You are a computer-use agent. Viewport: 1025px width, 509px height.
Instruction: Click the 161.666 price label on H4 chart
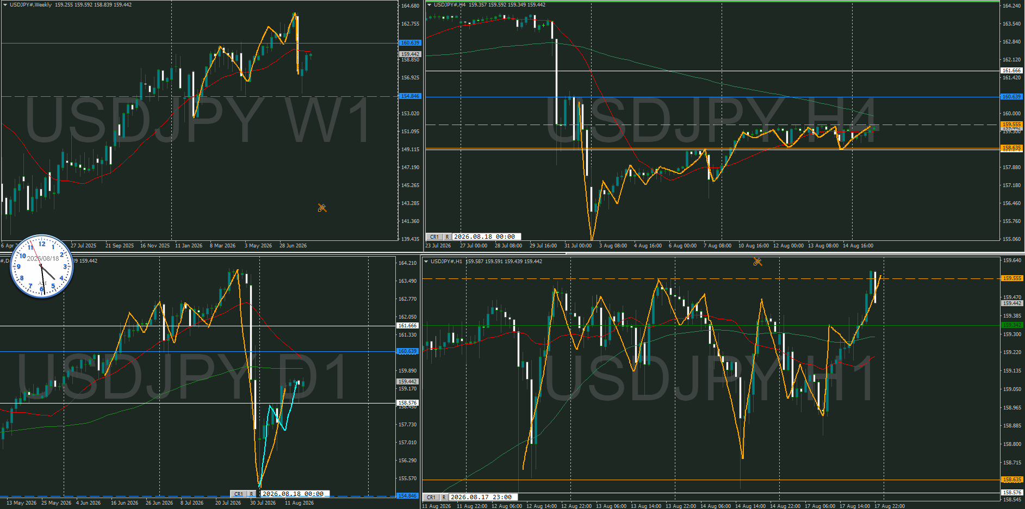(x=1011, y=71)
